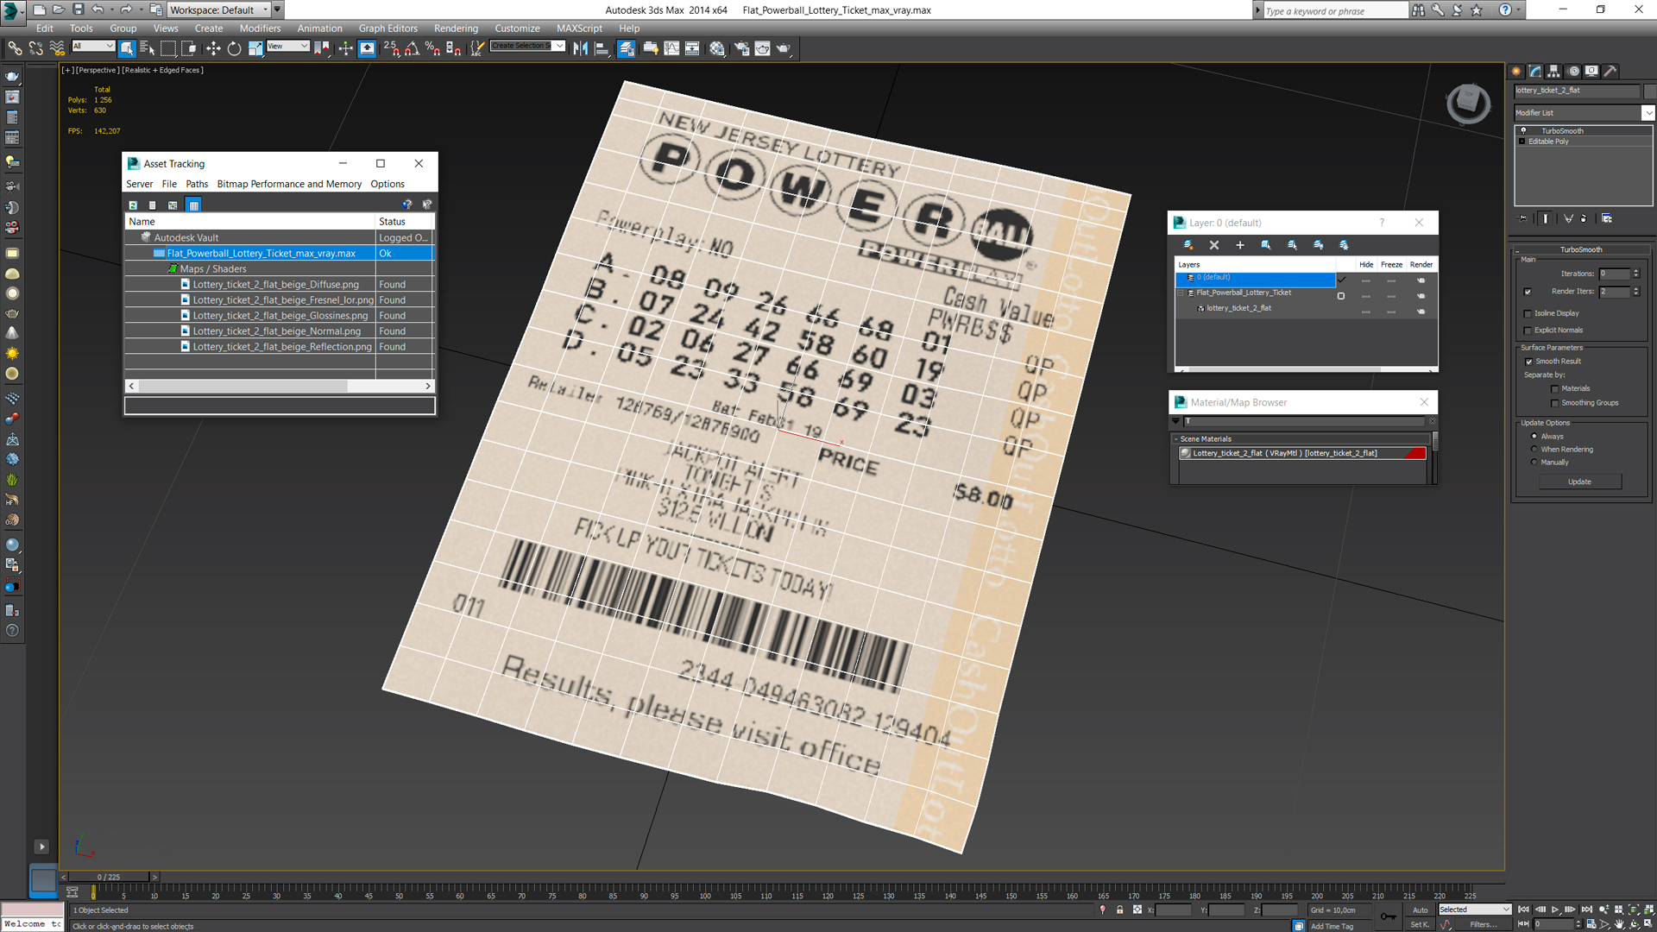
Task: Click Save File icon in quick access toolbar
Action: click(x=79, y=9)
